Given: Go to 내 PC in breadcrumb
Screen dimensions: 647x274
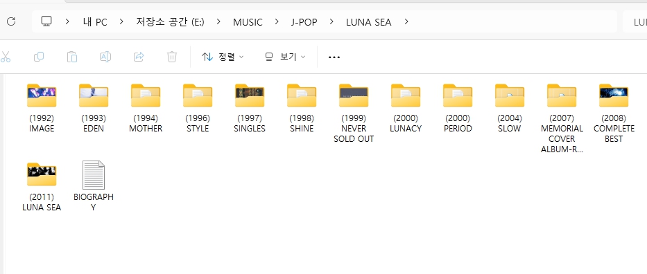Looking at the screenshot, I should [x=95, y=22].
